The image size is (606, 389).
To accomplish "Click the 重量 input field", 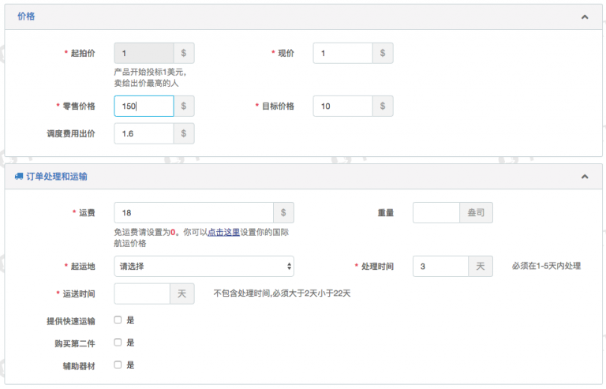I will (436, 212).
